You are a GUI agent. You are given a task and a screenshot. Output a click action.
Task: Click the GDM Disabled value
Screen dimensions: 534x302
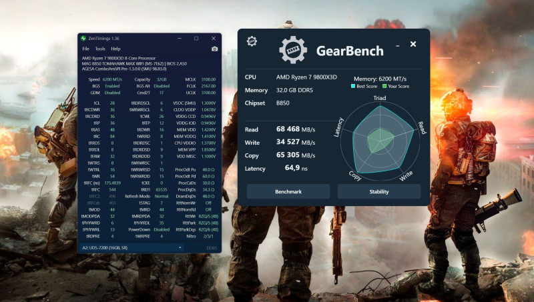112,93
